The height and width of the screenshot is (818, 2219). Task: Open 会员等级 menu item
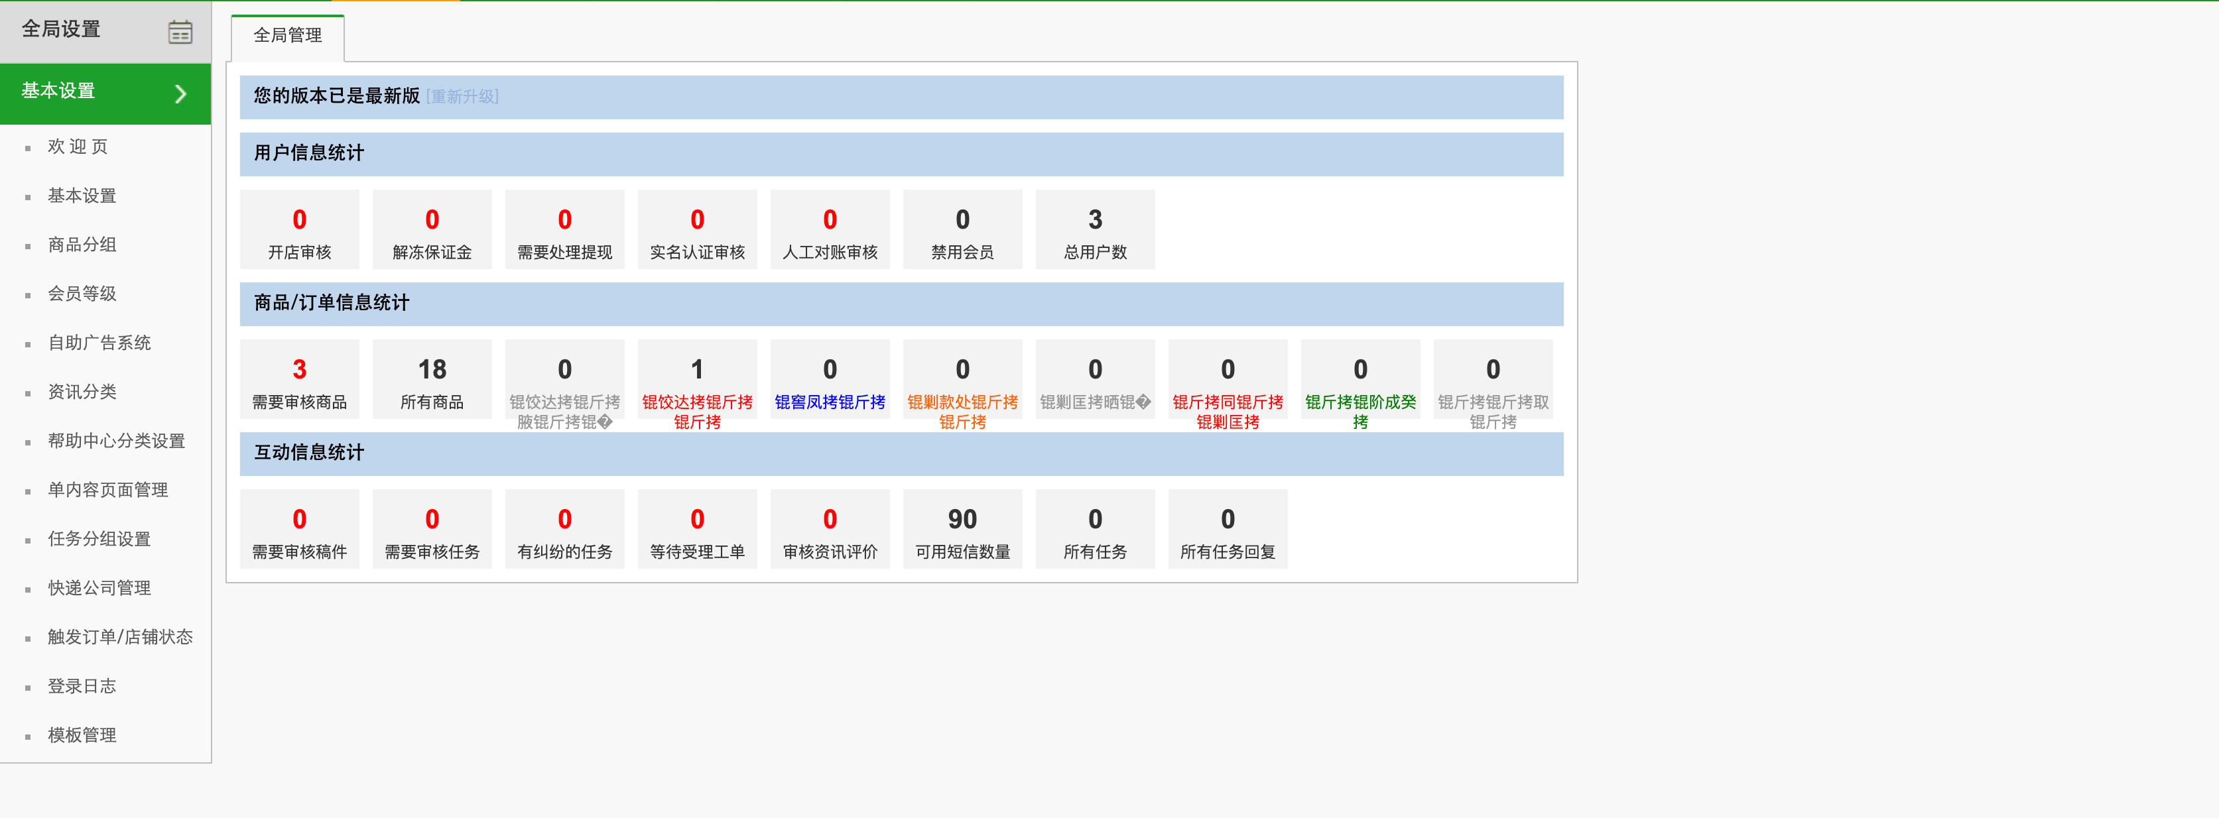point(82,294)
